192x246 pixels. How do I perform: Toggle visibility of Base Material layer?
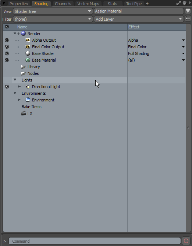point(7,60)
